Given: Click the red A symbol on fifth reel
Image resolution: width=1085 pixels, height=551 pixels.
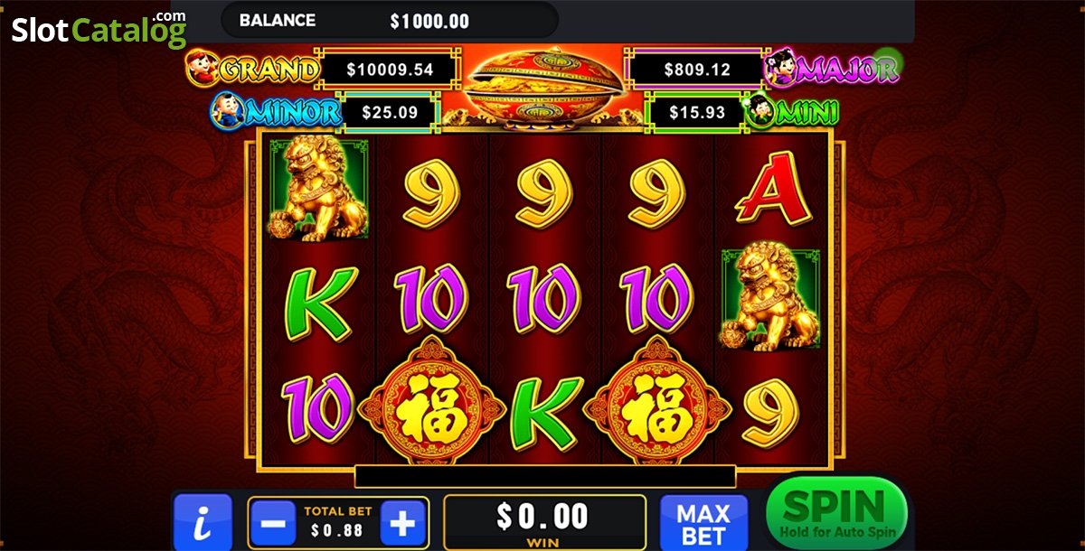Looking at the screenshot, I should (769, 186).
